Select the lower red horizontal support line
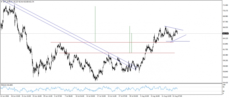Screen dimensions: 229x98 117,53
